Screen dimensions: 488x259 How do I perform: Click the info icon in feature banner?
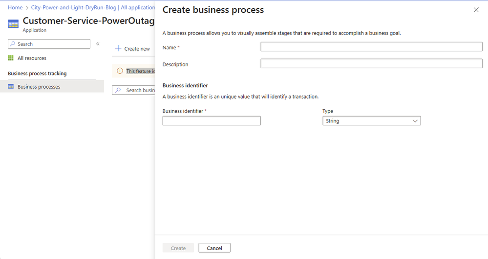pyautogui.click(x=120, y=71)
